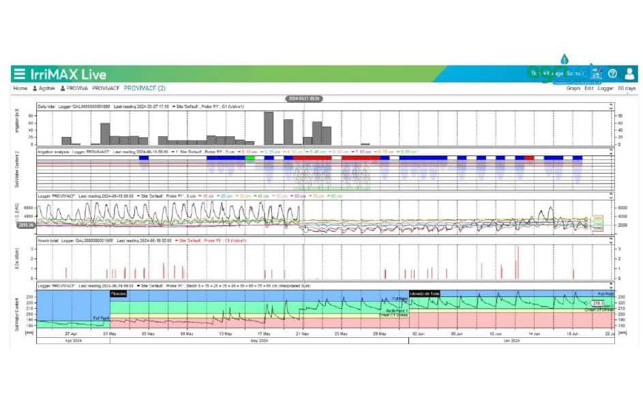
Task: Expand the Logger menu in toolbar
Action: point(605,89)
